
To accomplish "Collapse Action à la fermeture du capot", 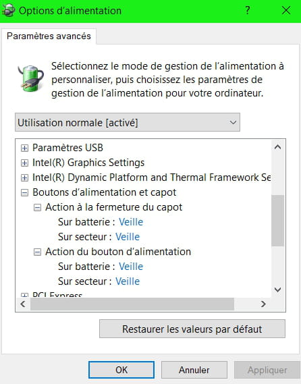I will click(x=37, y=208).
